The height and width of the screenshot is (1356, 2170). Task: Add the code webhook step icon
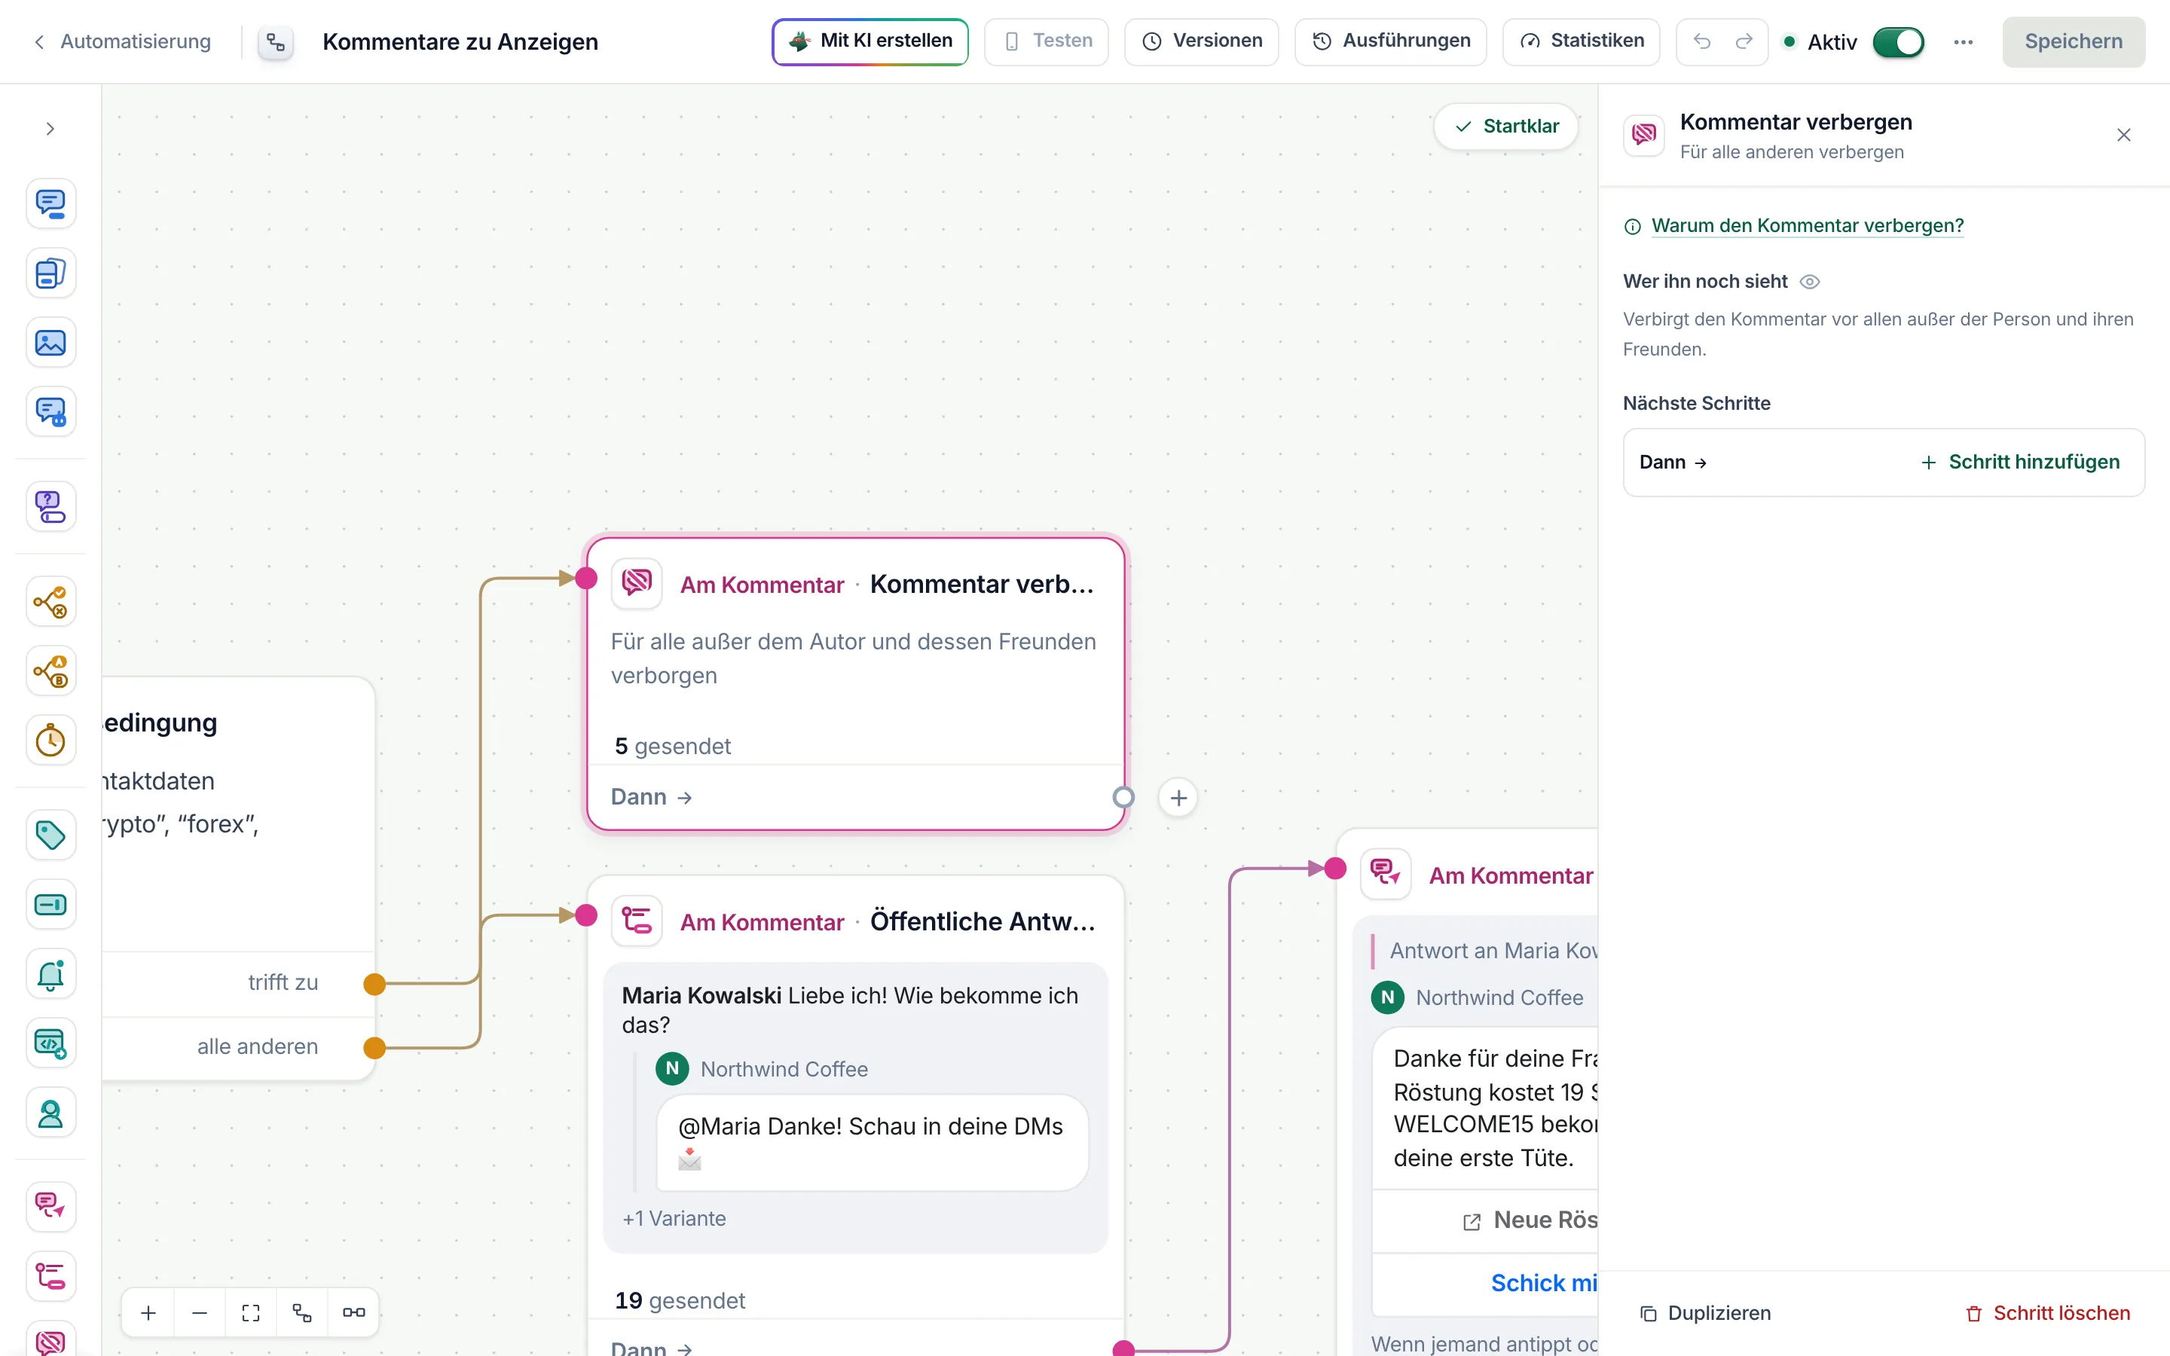point(50,1044)
